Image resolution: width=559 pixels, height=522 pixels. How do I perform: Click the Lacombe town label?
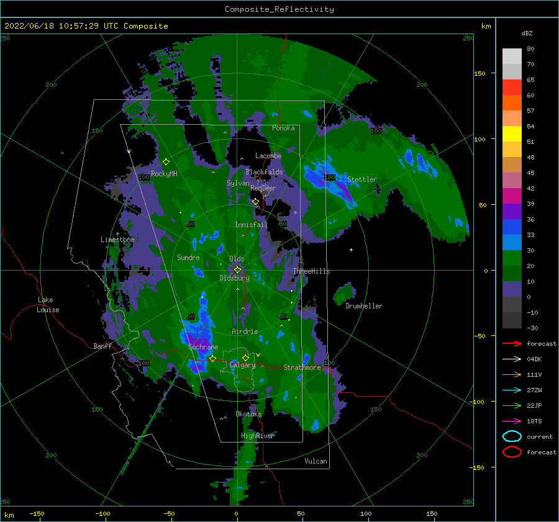pyautogui.click(x=268, y=156)
